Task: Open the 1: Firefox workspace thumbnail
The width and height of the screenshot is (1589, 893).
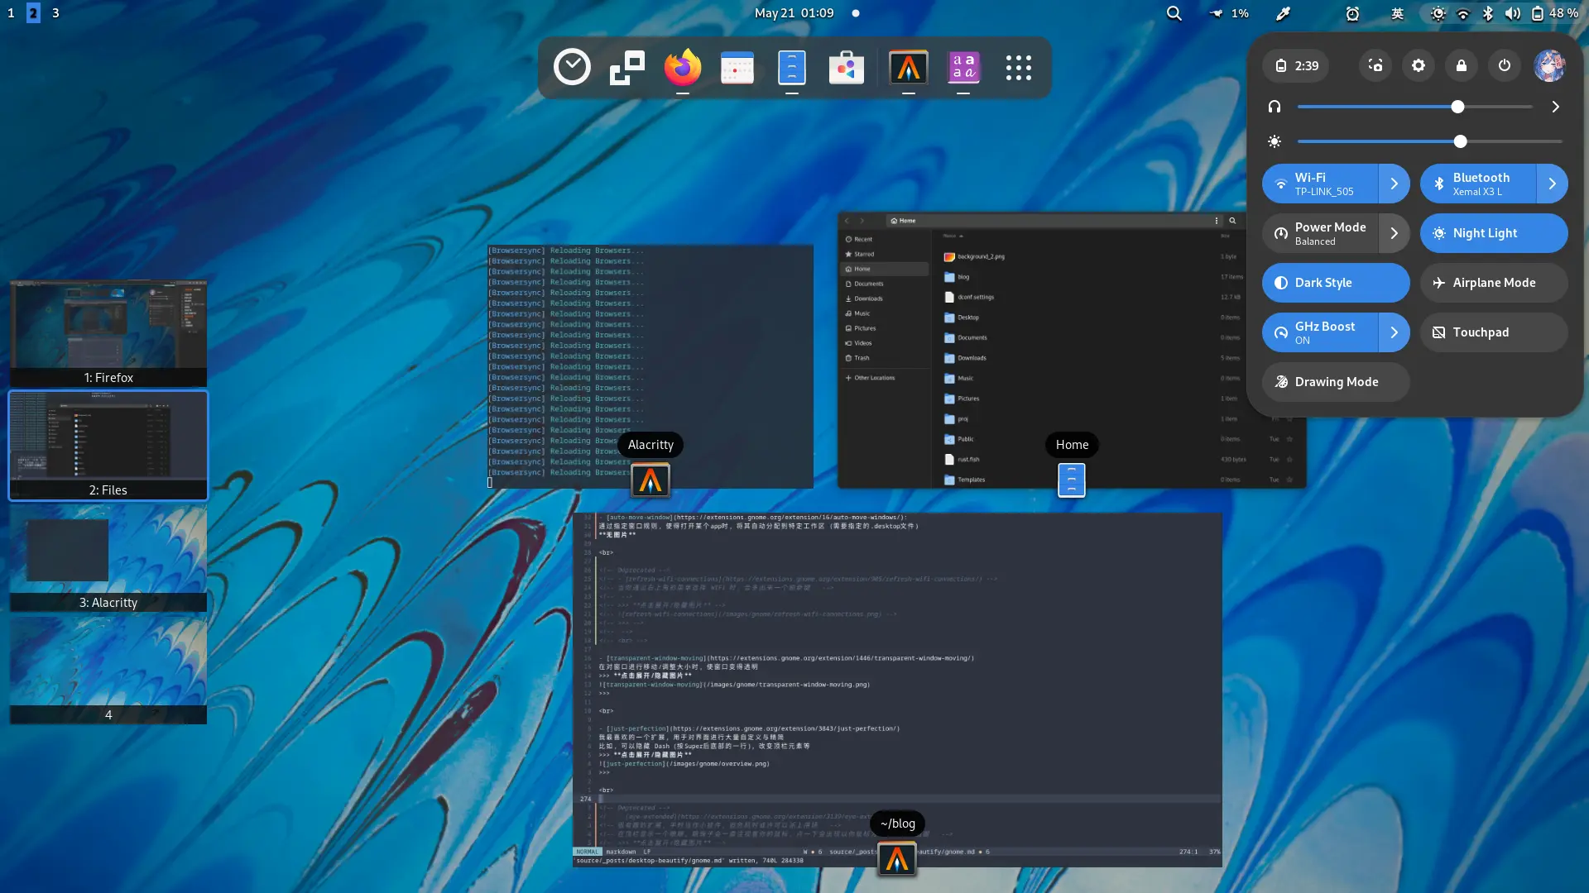Action: [108, 332]
